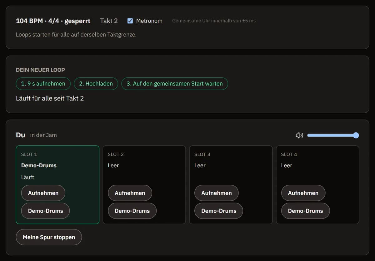Click Aufnehmen in Slot 3
375x261 pixels.
pos(217,193)
